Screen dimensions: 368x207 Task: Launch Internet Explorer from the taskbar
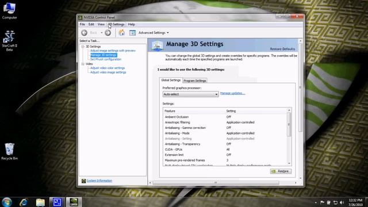coord(24,202)
